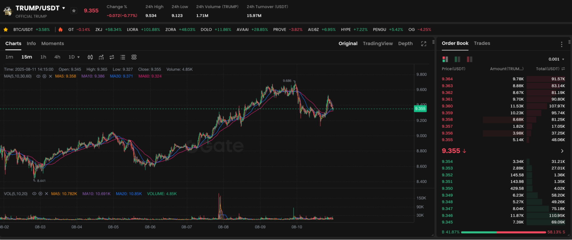Select the 4h timeframe
The width and height of the screenshot is (572, 240).
[x=57, y=57]
